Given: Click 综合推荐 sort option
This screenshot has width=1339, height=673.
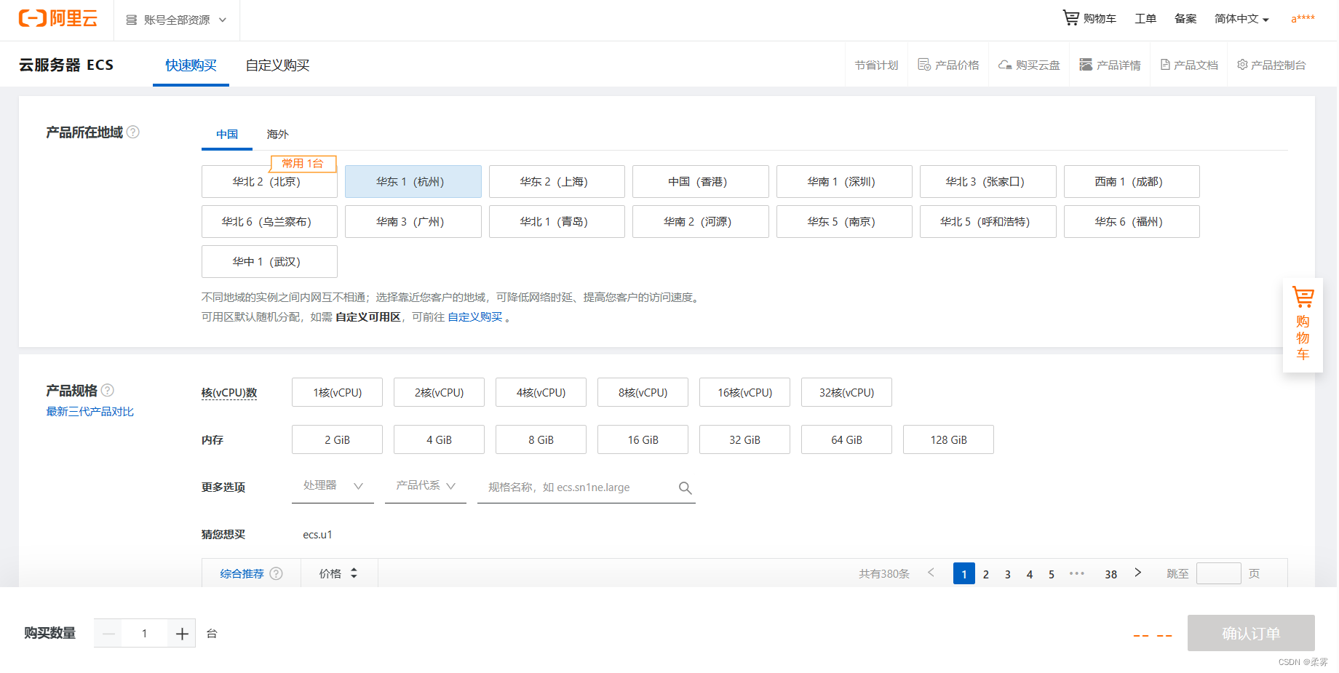Looking at the screenshot, I should click(242, 573).
